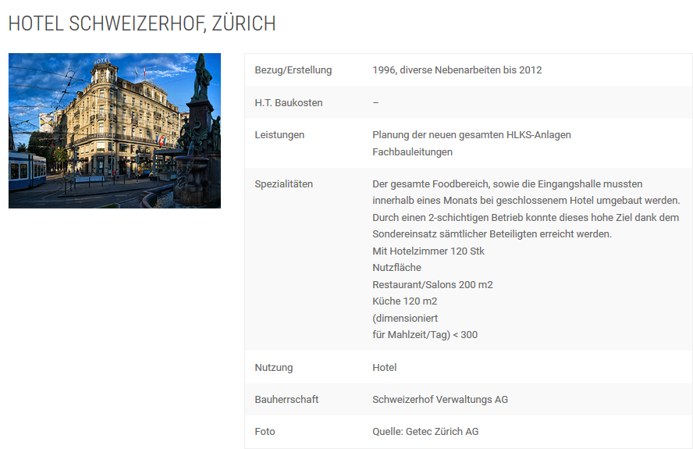Click the 'Hotel' value in Nutzung row
The width and height of the screenshot is (693, 449).
point(385,368)
